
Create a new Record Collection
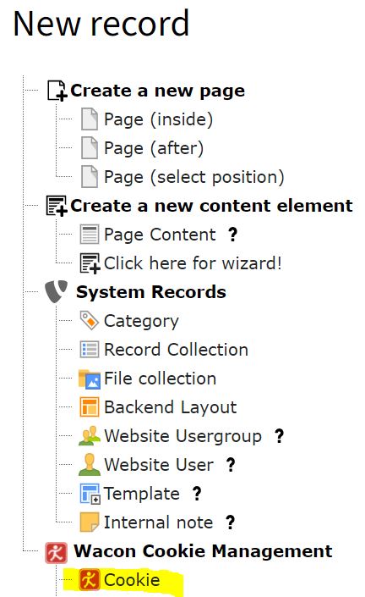pos(177,350)
